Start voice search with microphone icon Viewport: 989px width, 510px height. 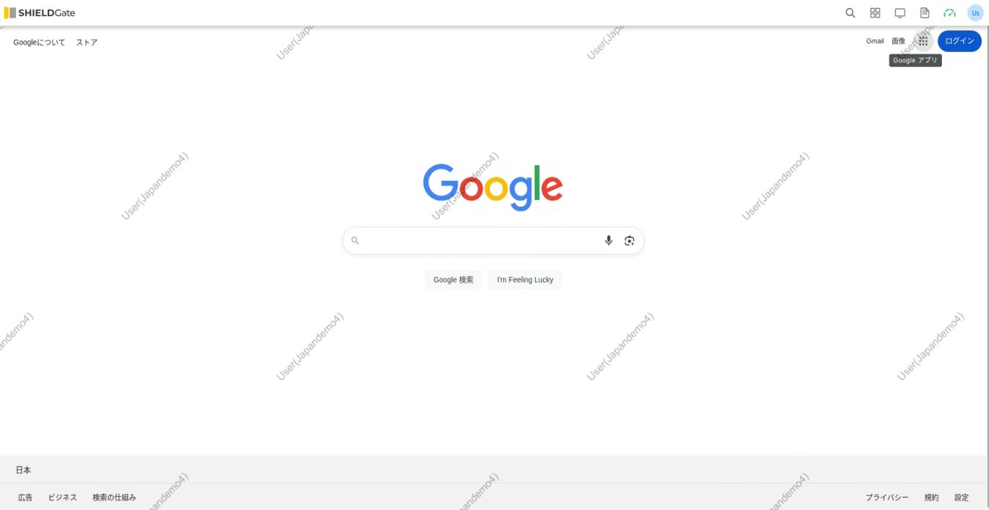(x=608, y=240)
